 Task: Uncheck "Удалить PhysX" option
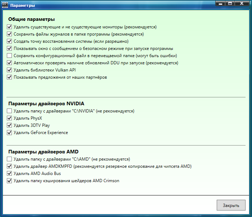pyautogui.click(x=9, y=118)
